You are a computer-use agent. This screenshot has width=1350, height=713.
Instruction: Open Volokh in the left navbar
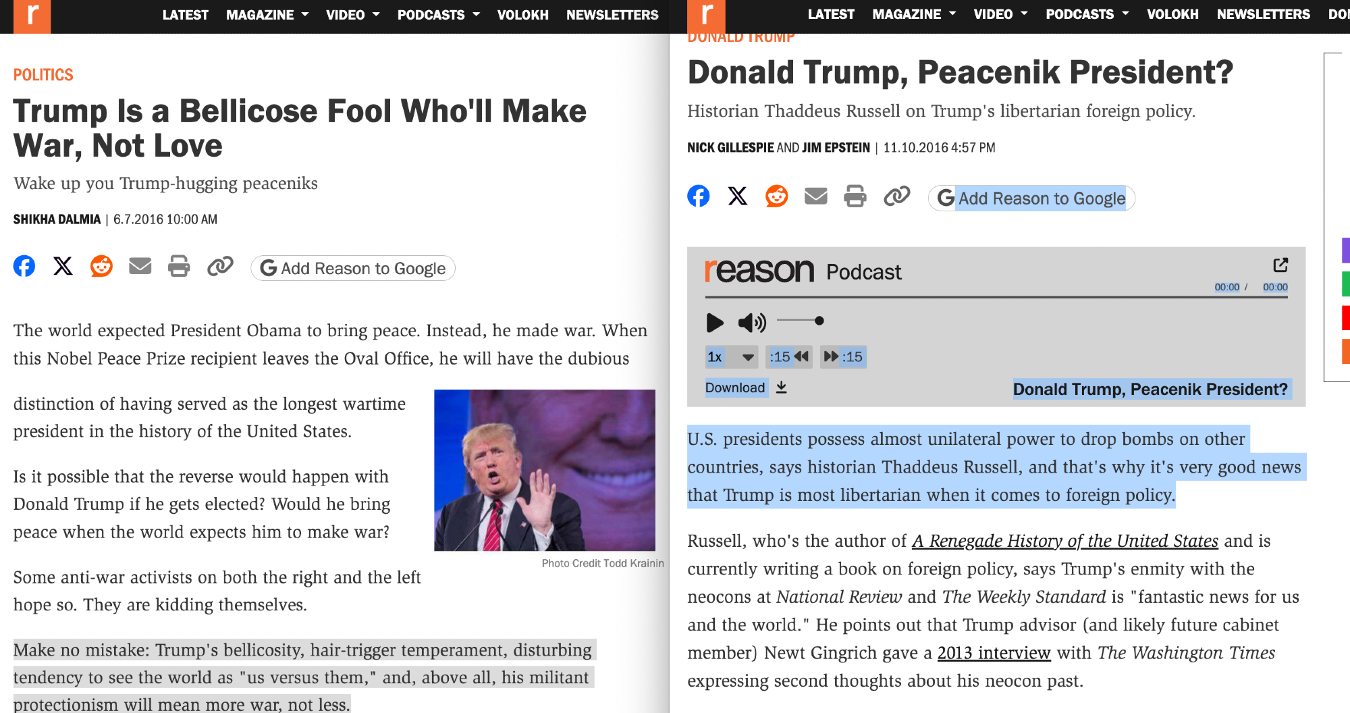[522, 15]
